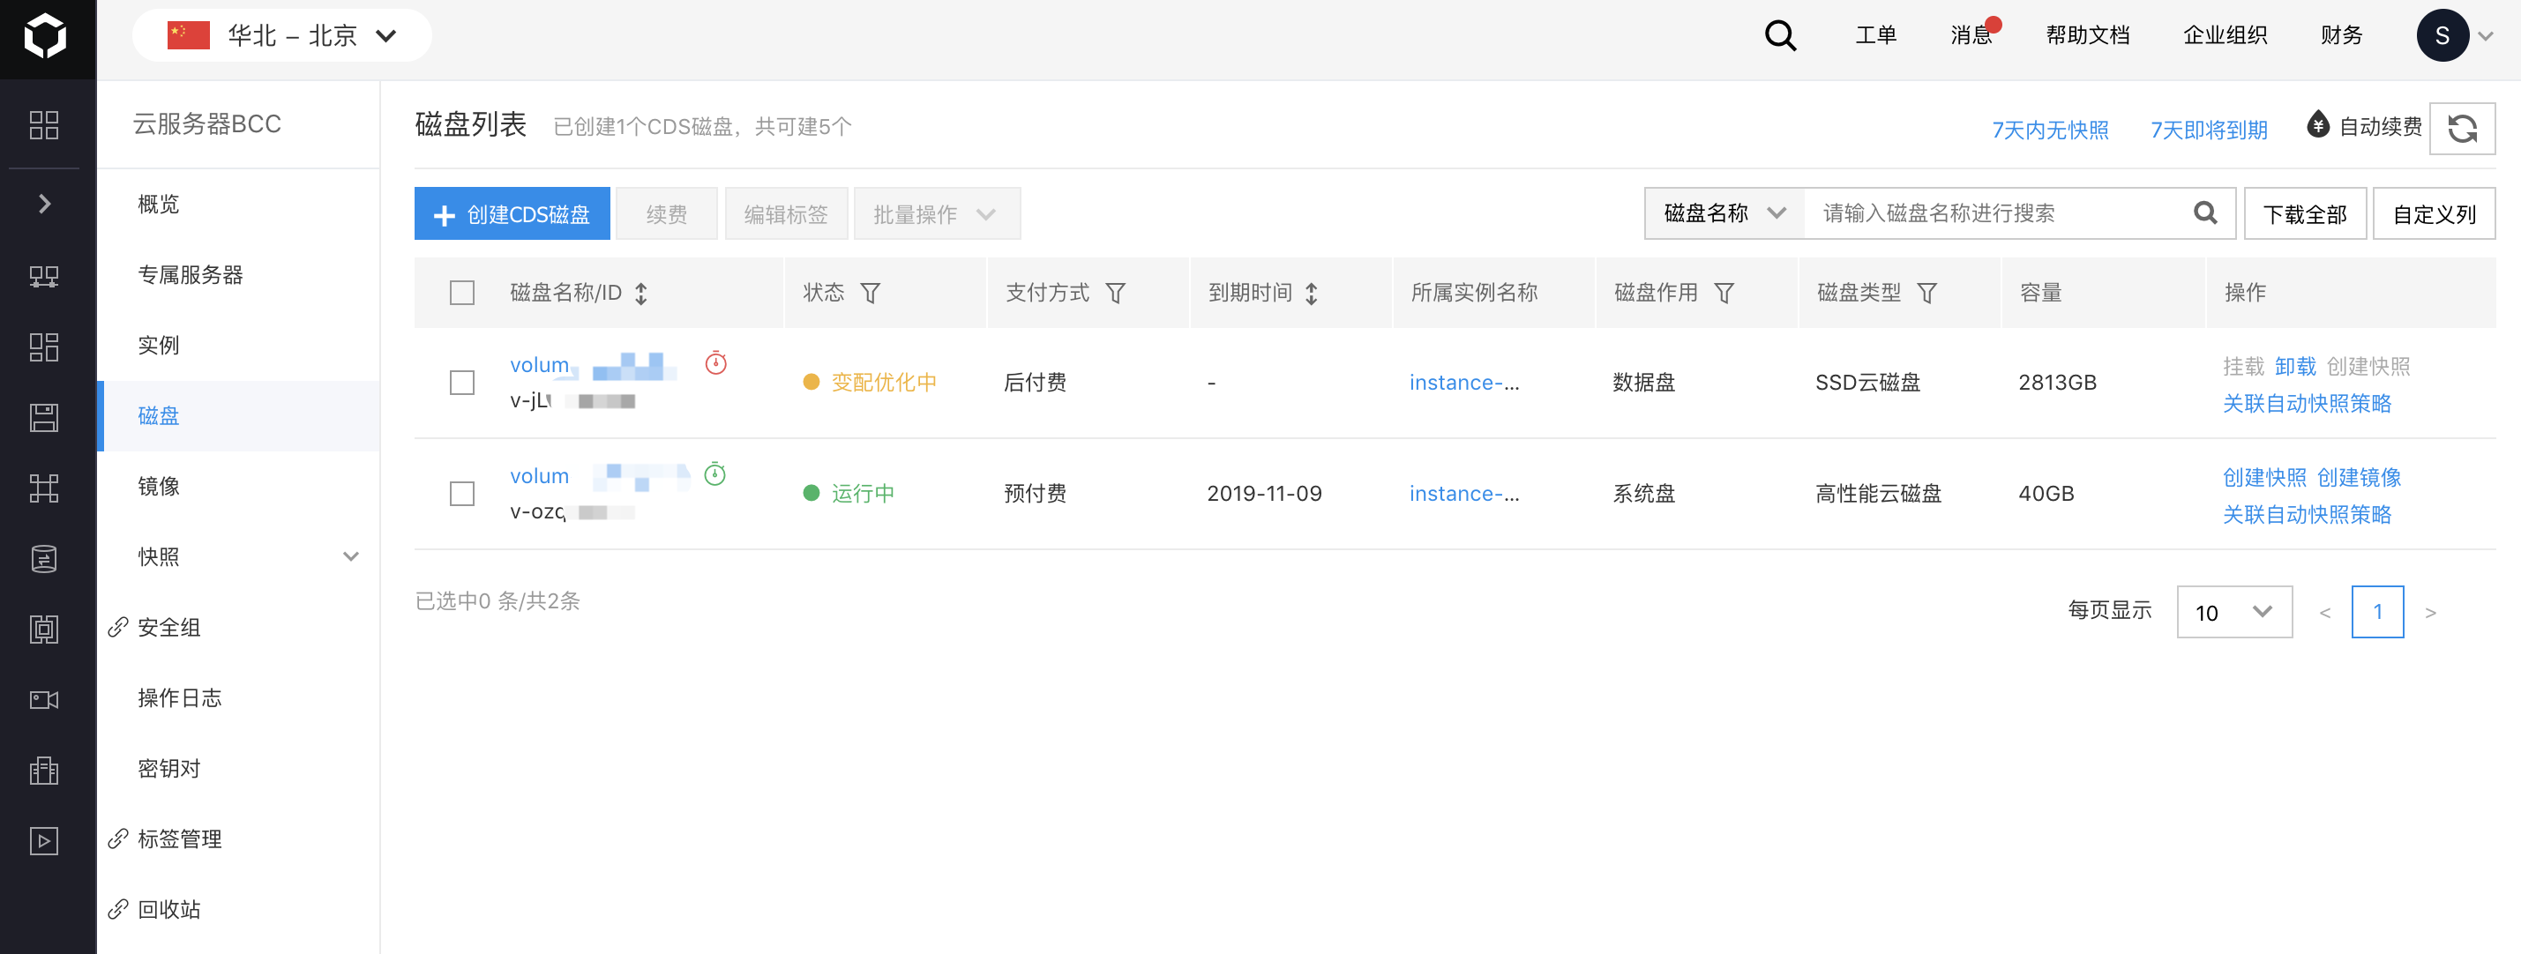Open the per-page count dropdown showing 10

coord(2233,613)
